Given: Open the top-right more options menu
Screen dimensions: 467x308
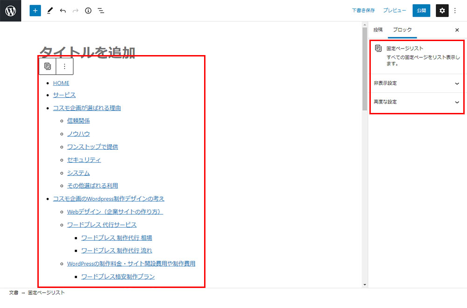Looking at the screenshot, I should tap(455, 11).
